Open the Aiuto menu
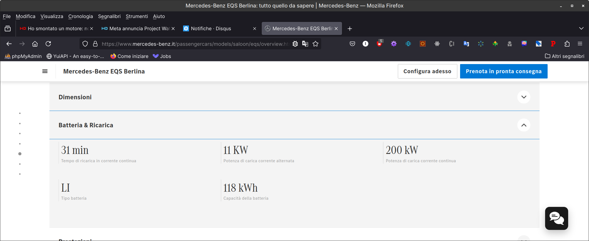589x241 pixels. point(159,16)
